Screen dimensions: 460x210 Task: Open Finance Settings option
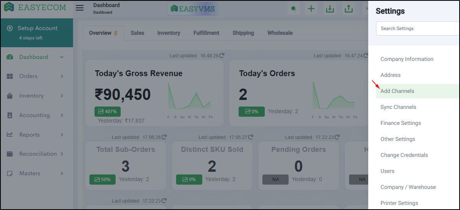coord(401,123)
